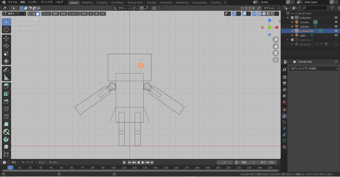Hide the Light object in viewport
The width and height of the screenshot is (340, 177).
coord(336,35)
